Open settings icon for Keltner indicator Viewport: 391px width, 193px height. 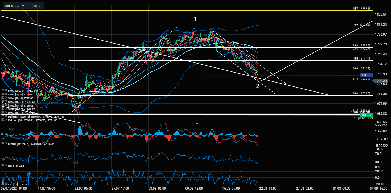(x=3, y=120)
